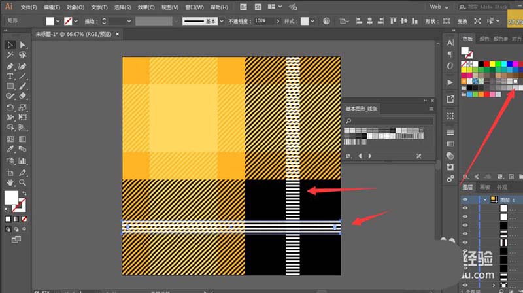
Task: Choose the Zoom magnifier tool
Action: tap(24, 182)
